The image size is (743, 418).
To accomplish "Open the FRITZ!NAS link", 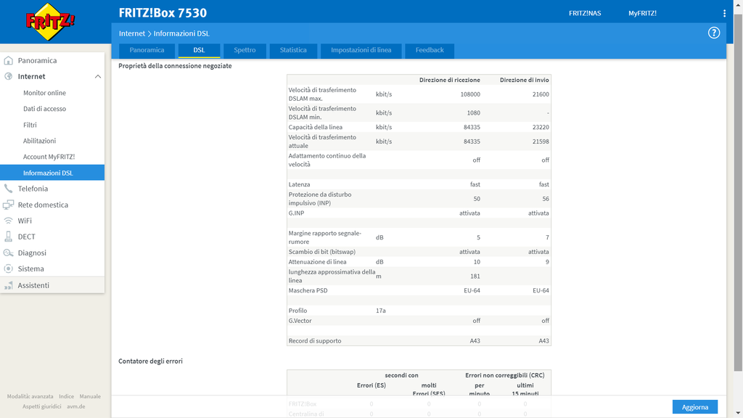I will click(585, 13).
